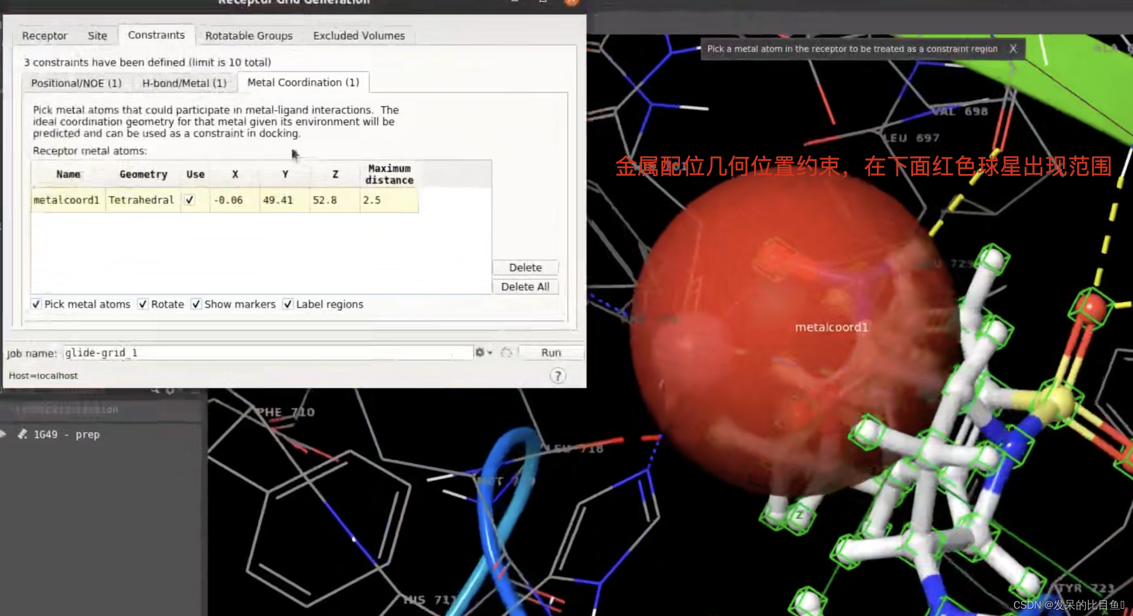Click the job status spinner icon
1133x616 pixels.
pyautogui.click(x=506, y=352)
